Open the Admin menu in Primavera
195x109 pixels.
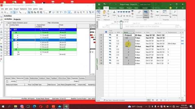(35, 9)
